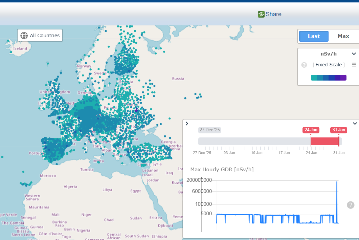Viewport: 359px width, 240px height.
Task: Click the 27 Dec '25 grey date label
Action: (x=209, y=130)
